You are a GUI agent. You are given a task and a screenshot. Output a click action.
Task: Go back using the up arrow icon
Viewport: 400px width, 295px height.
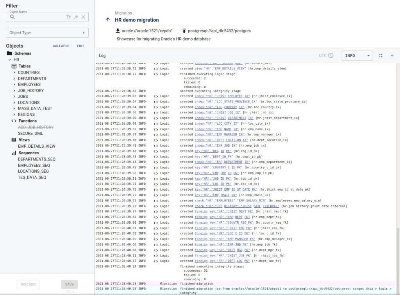tap(108, 19)
